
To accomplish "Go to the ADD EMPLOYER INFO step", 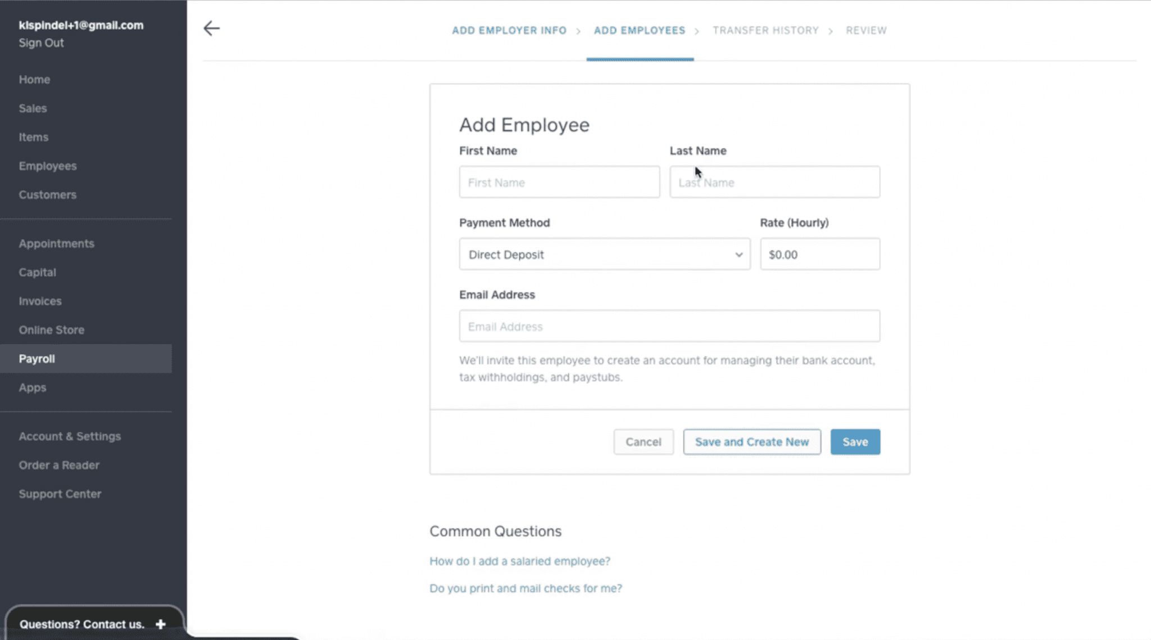I will 509,30.
